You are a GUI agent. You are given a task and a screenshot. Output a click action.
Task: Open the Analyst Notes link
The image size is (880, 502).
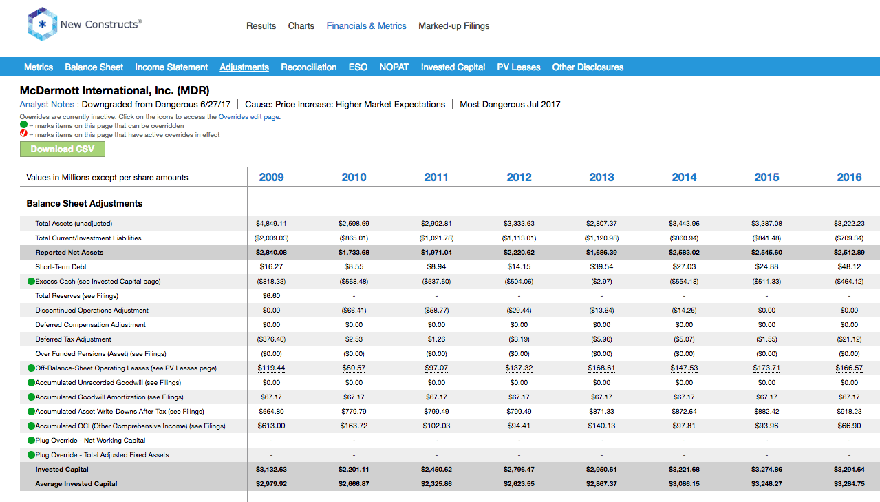click(47, 105)
